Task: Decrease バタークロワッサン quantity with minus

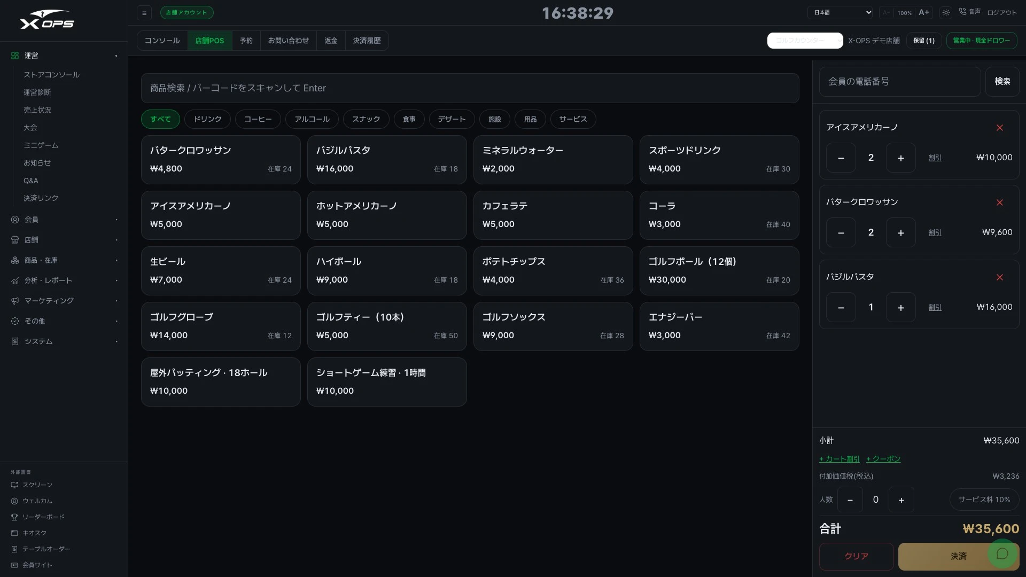Action: coord(841,232)
